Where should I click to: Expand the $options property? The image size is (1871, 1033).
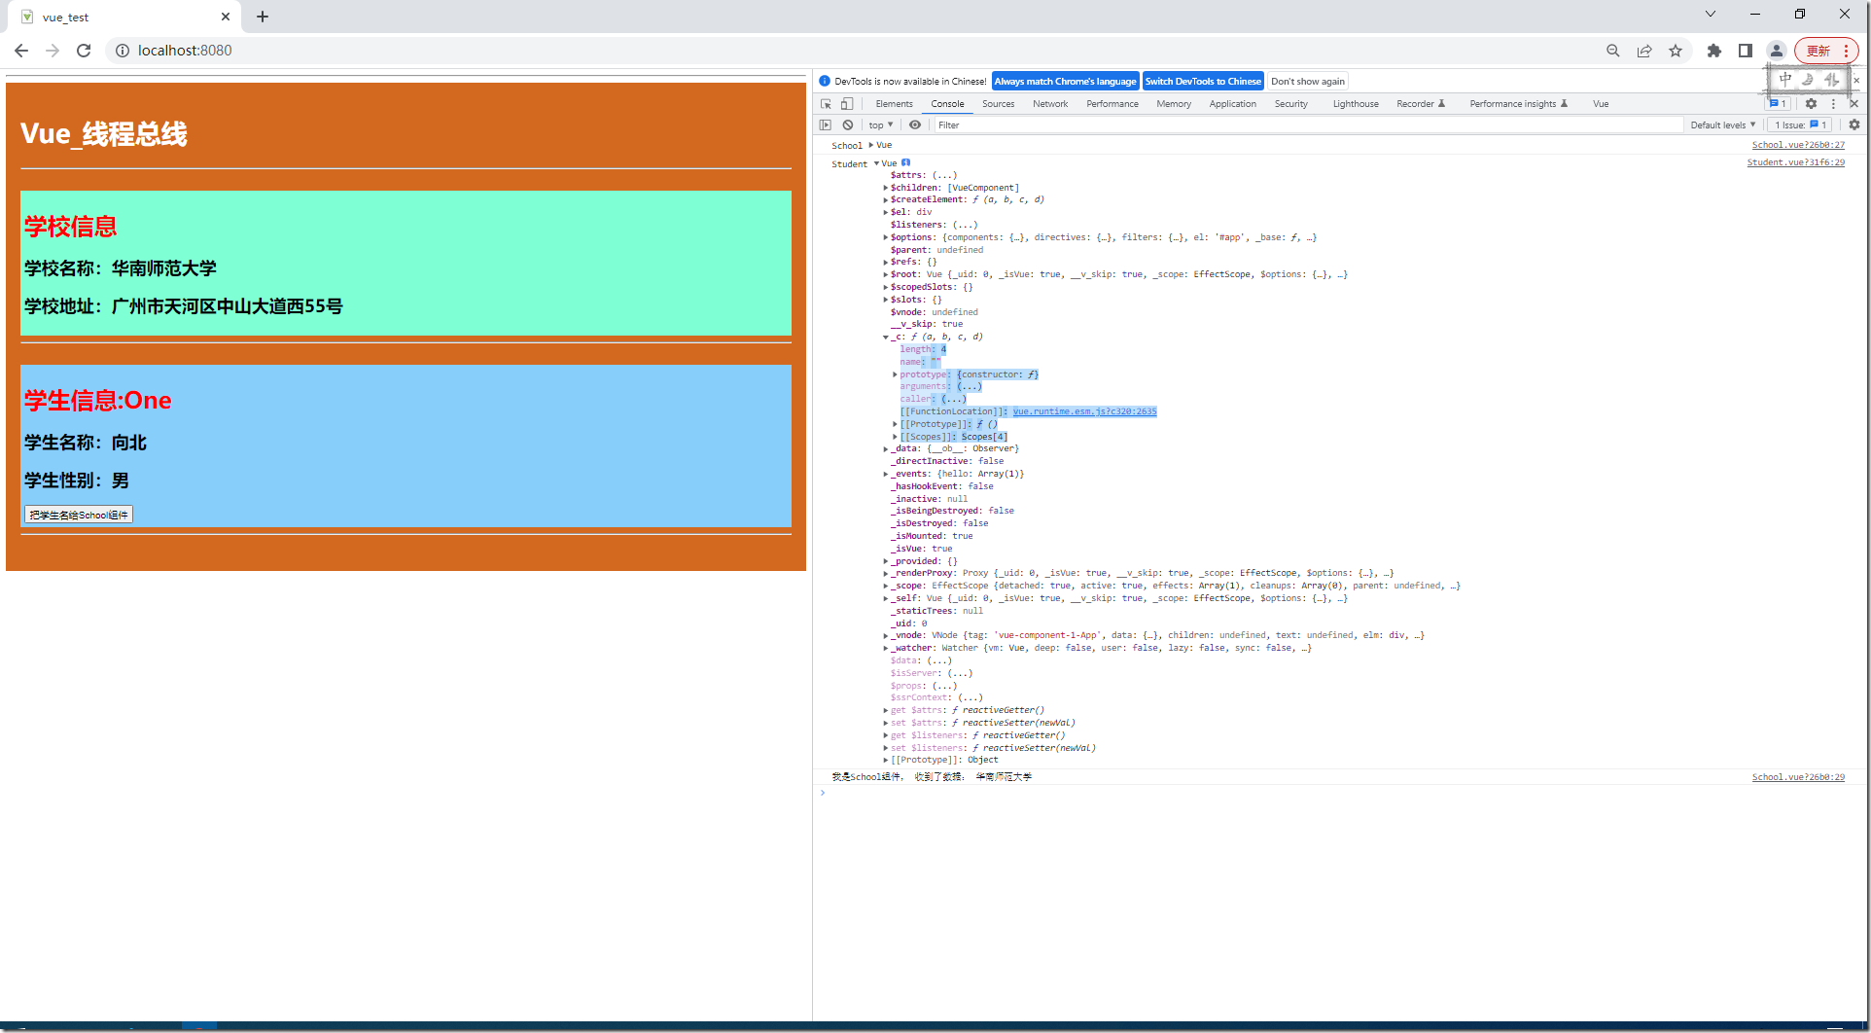coord(886,237)
